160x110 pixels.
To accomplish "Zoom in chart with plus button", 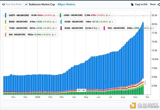I will point(84,90).
